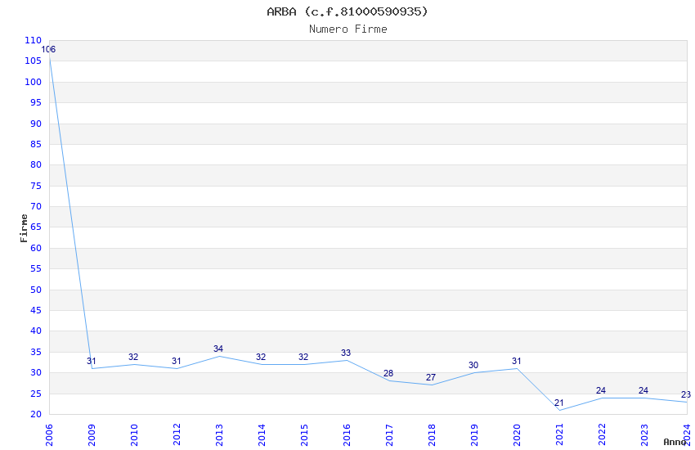Image resolution: width=695 pixels, height=450 pixels.
Task: Select data label 32 above year 2015
Action: (303, 357)
